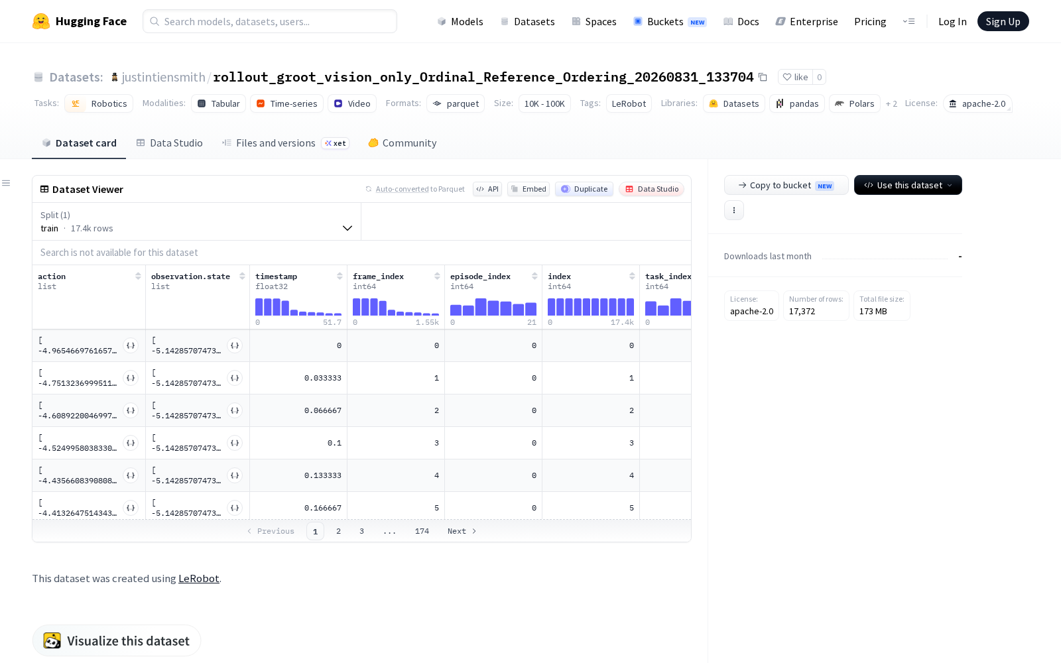Viewport: 1061px width, 663px height.
Task: Expand the action cell JSON in row -4.4132647514343
Action: coord(131,508)
